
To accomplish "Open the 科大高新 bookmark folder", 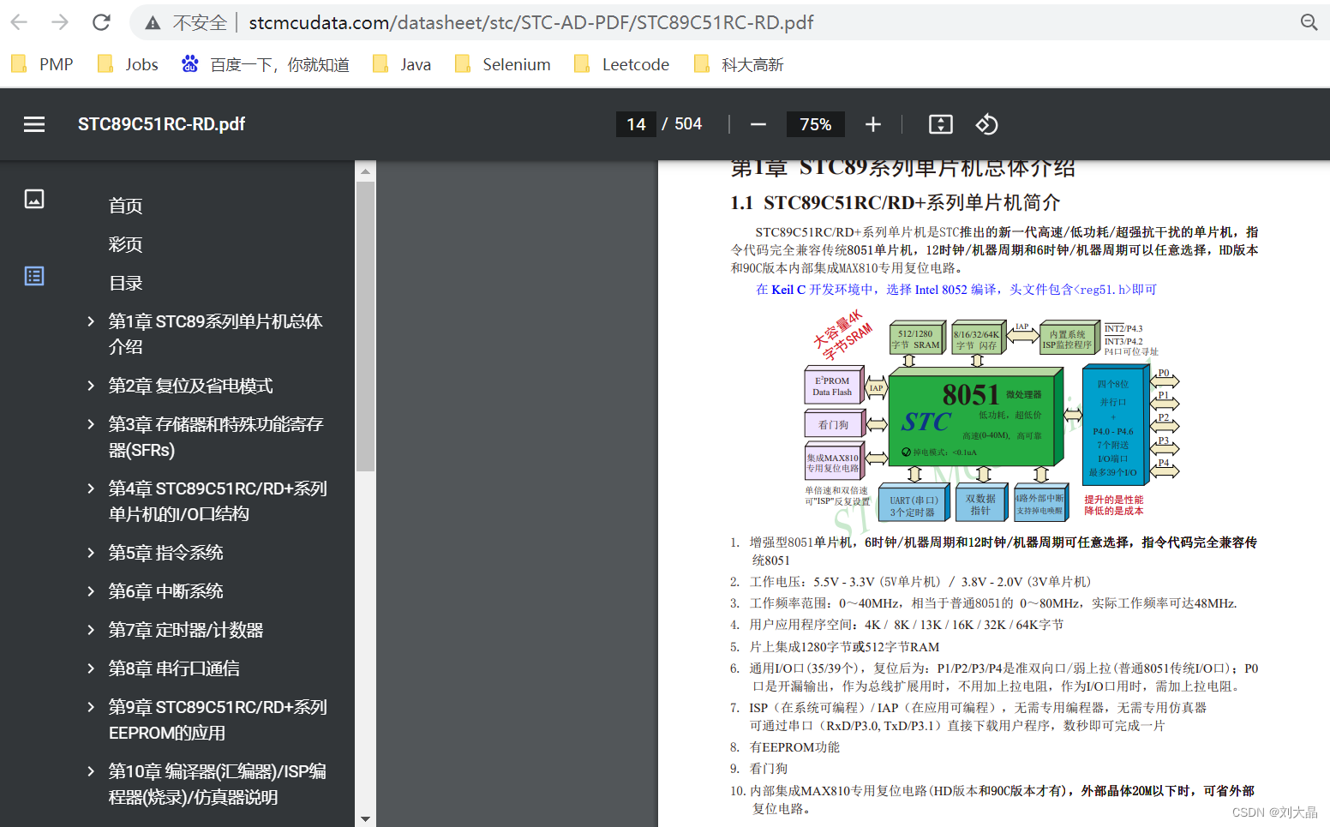I will click(739, 64).
